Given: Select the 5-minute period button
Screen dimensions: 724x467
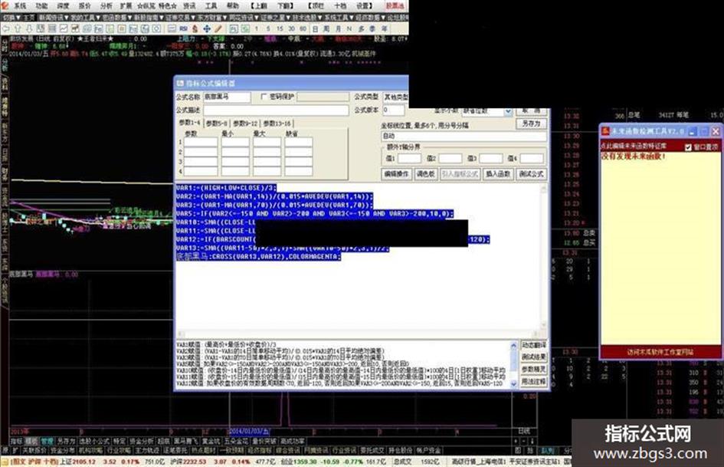Looking at the screenshot, I should tap(268, 28).
